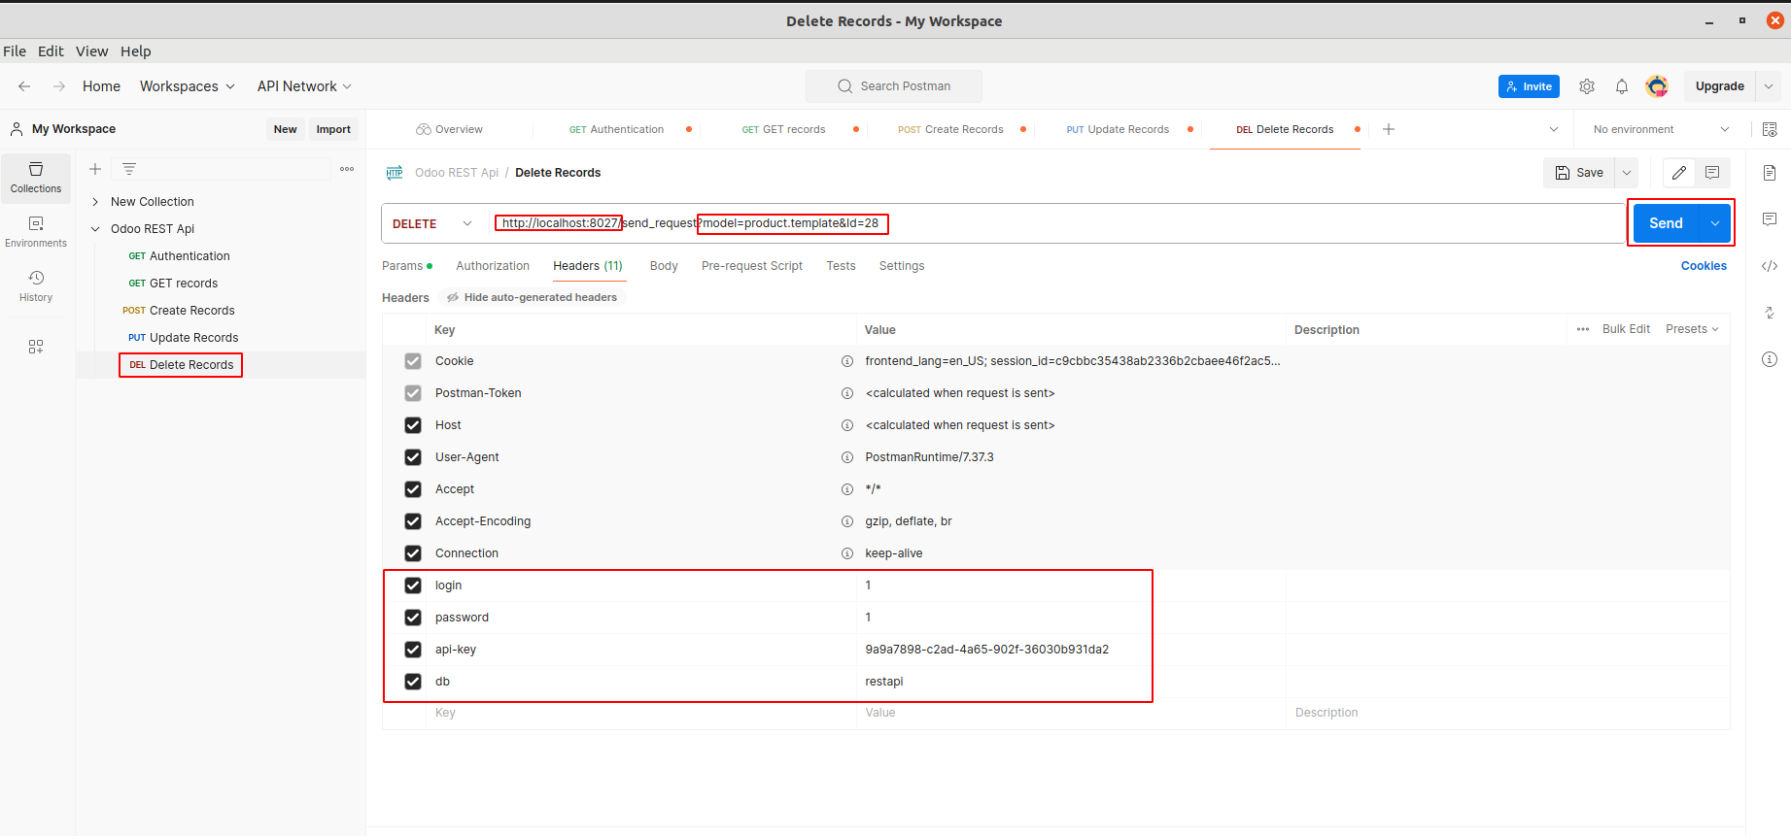Screen dimensions: 1791x836
Task: Open the collection filter icon
Action: (129, 169)
